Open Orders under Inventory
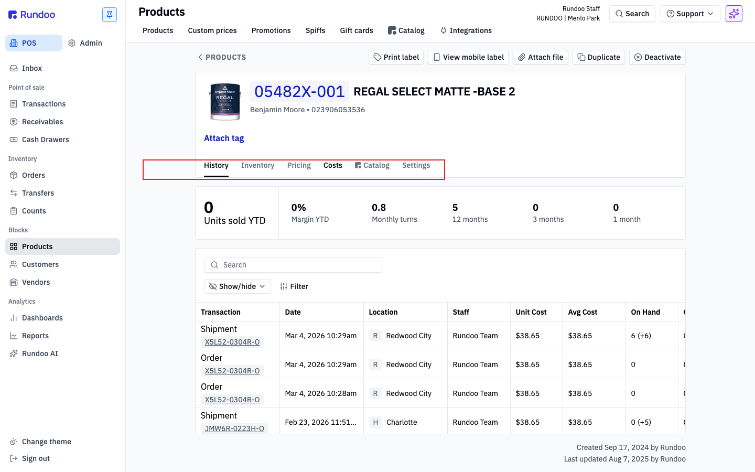Viewport: 755px width, 472px height. (x=62, y=175)
